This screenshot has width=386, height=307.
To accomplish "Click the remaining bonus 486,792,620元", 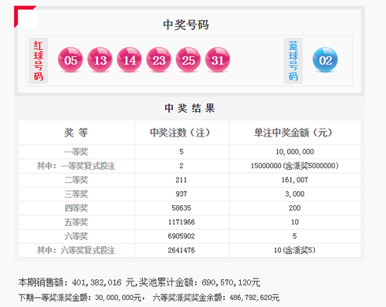I will [255, 298].
